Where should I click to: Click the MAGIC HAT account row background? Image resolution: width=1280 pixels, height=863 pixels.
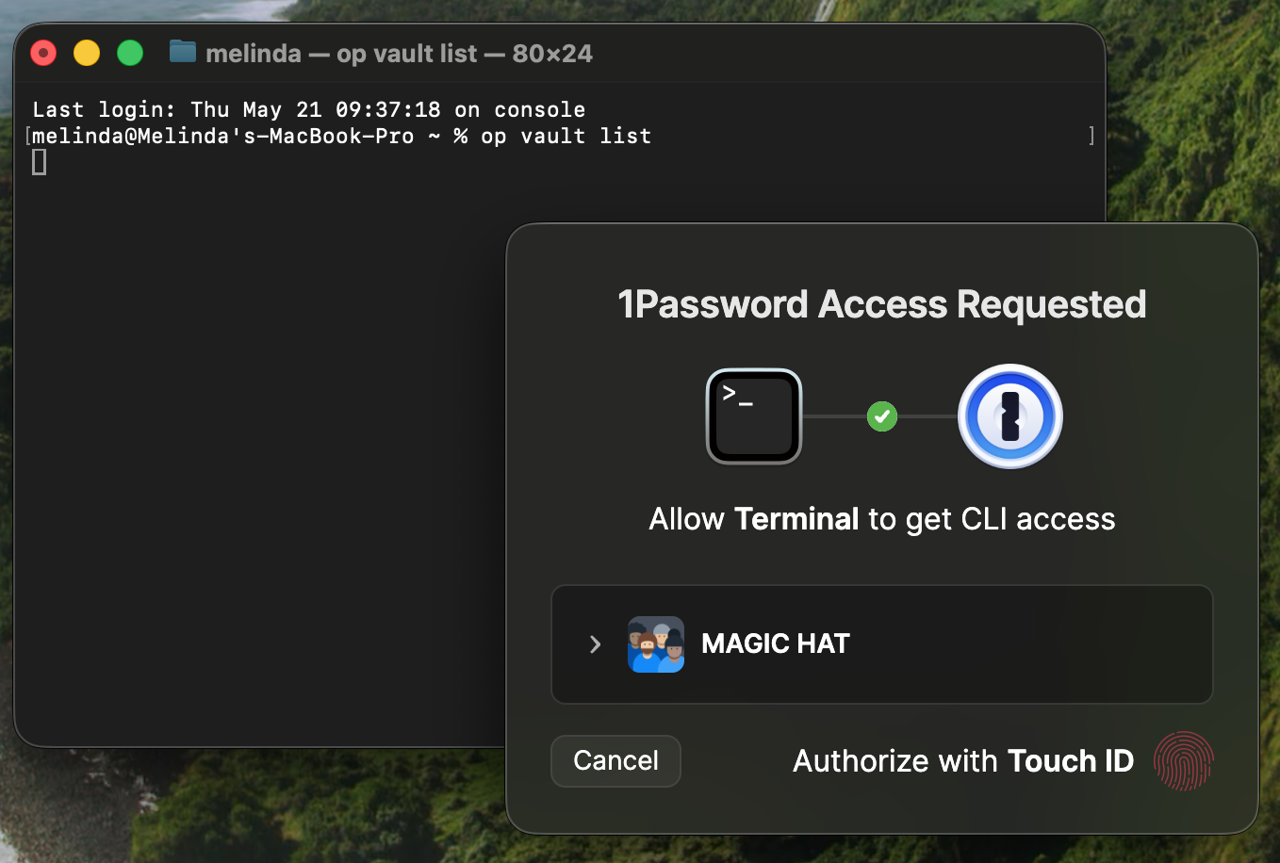(x=881, y=644)
